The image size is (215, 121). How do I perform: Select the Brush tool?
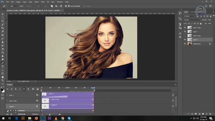tap(2, 39)
